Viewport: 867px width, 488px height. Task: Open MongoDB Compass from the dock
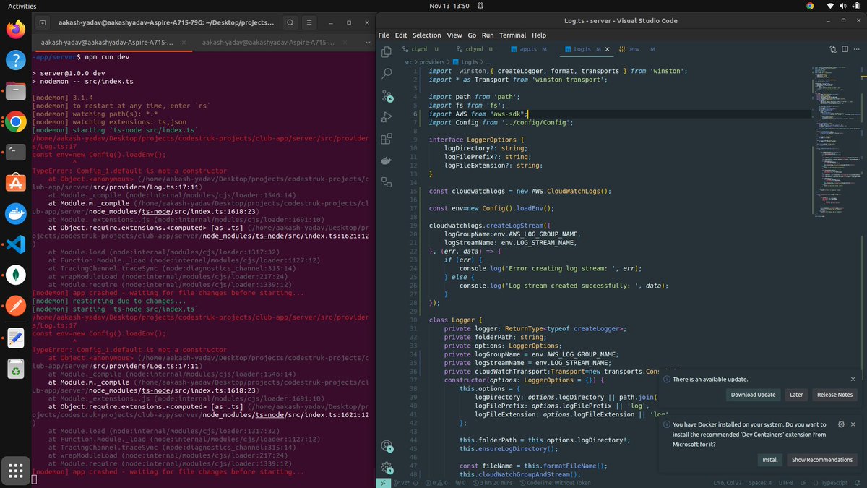click(x=15, y=275)
